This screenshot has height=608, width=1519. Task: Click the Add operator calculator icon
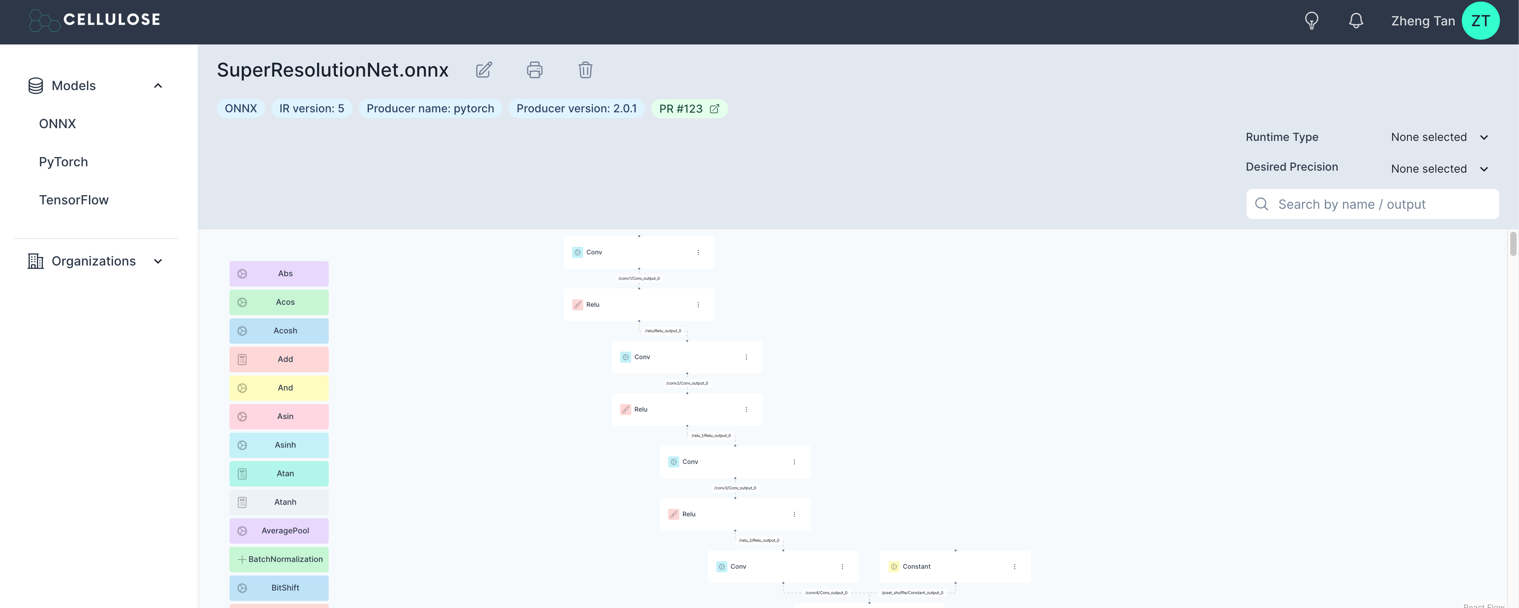tap(242, 360)
